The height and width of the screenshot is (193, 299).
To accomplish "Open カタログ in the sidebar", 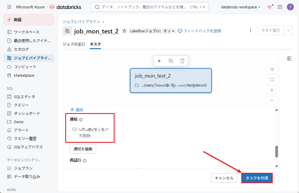I will coord(21,49).
